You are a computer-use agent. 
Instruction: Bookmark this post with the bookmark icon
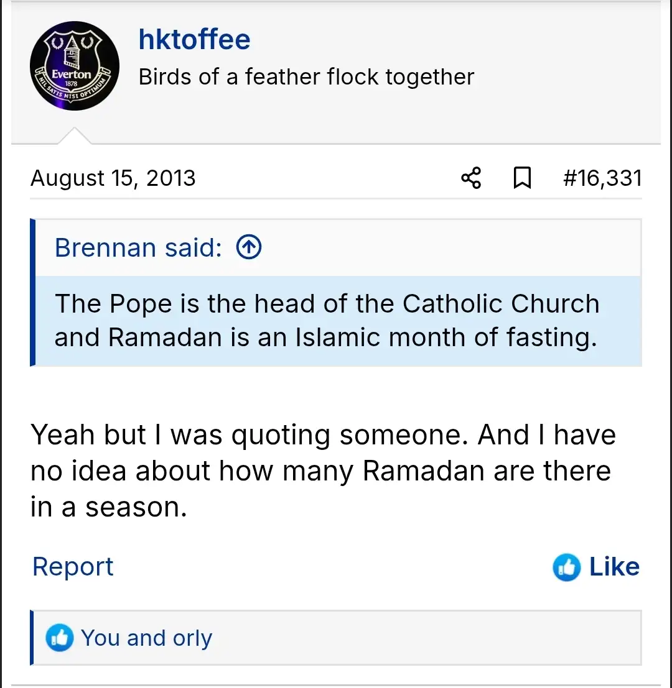click(x=521, y=178)
